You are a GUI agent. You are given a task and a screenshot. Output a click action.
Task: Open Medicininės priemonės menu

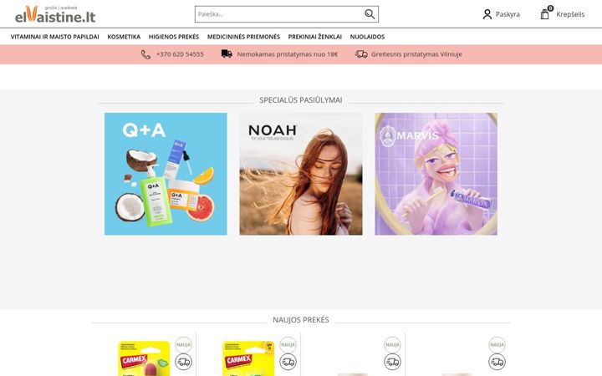coord(243,37)
